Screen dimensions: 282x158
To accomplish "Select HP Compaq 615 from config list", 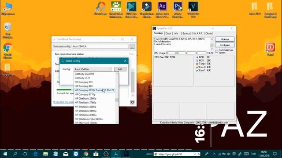I will point(95,82).
